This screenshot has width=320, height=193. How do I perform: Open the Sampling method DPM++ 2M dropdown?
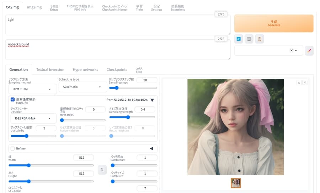[x=33, y=89]
